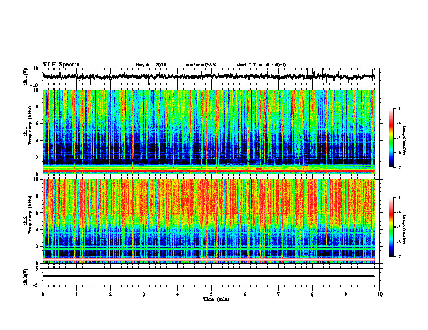This screenshot has width=428, height=330.
Task: Click time axis tick label "1"
Action: [x=76, y=294]
